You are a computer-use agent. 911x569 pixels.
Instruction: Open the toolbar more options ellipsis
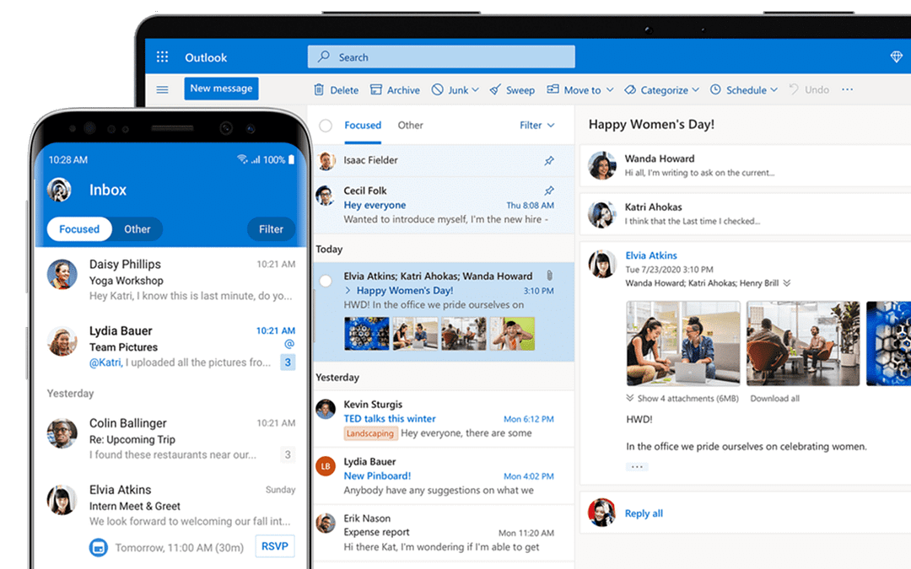click(847, 89)
